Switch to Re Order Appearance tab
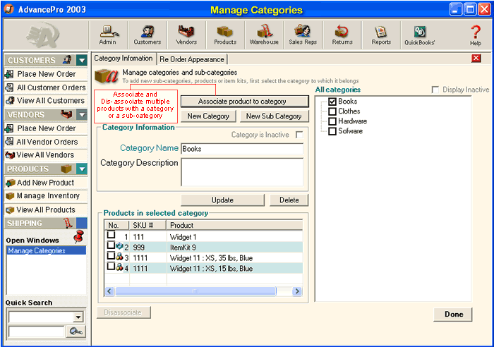This screenshot has height=347, width=494. coord(192,59)
